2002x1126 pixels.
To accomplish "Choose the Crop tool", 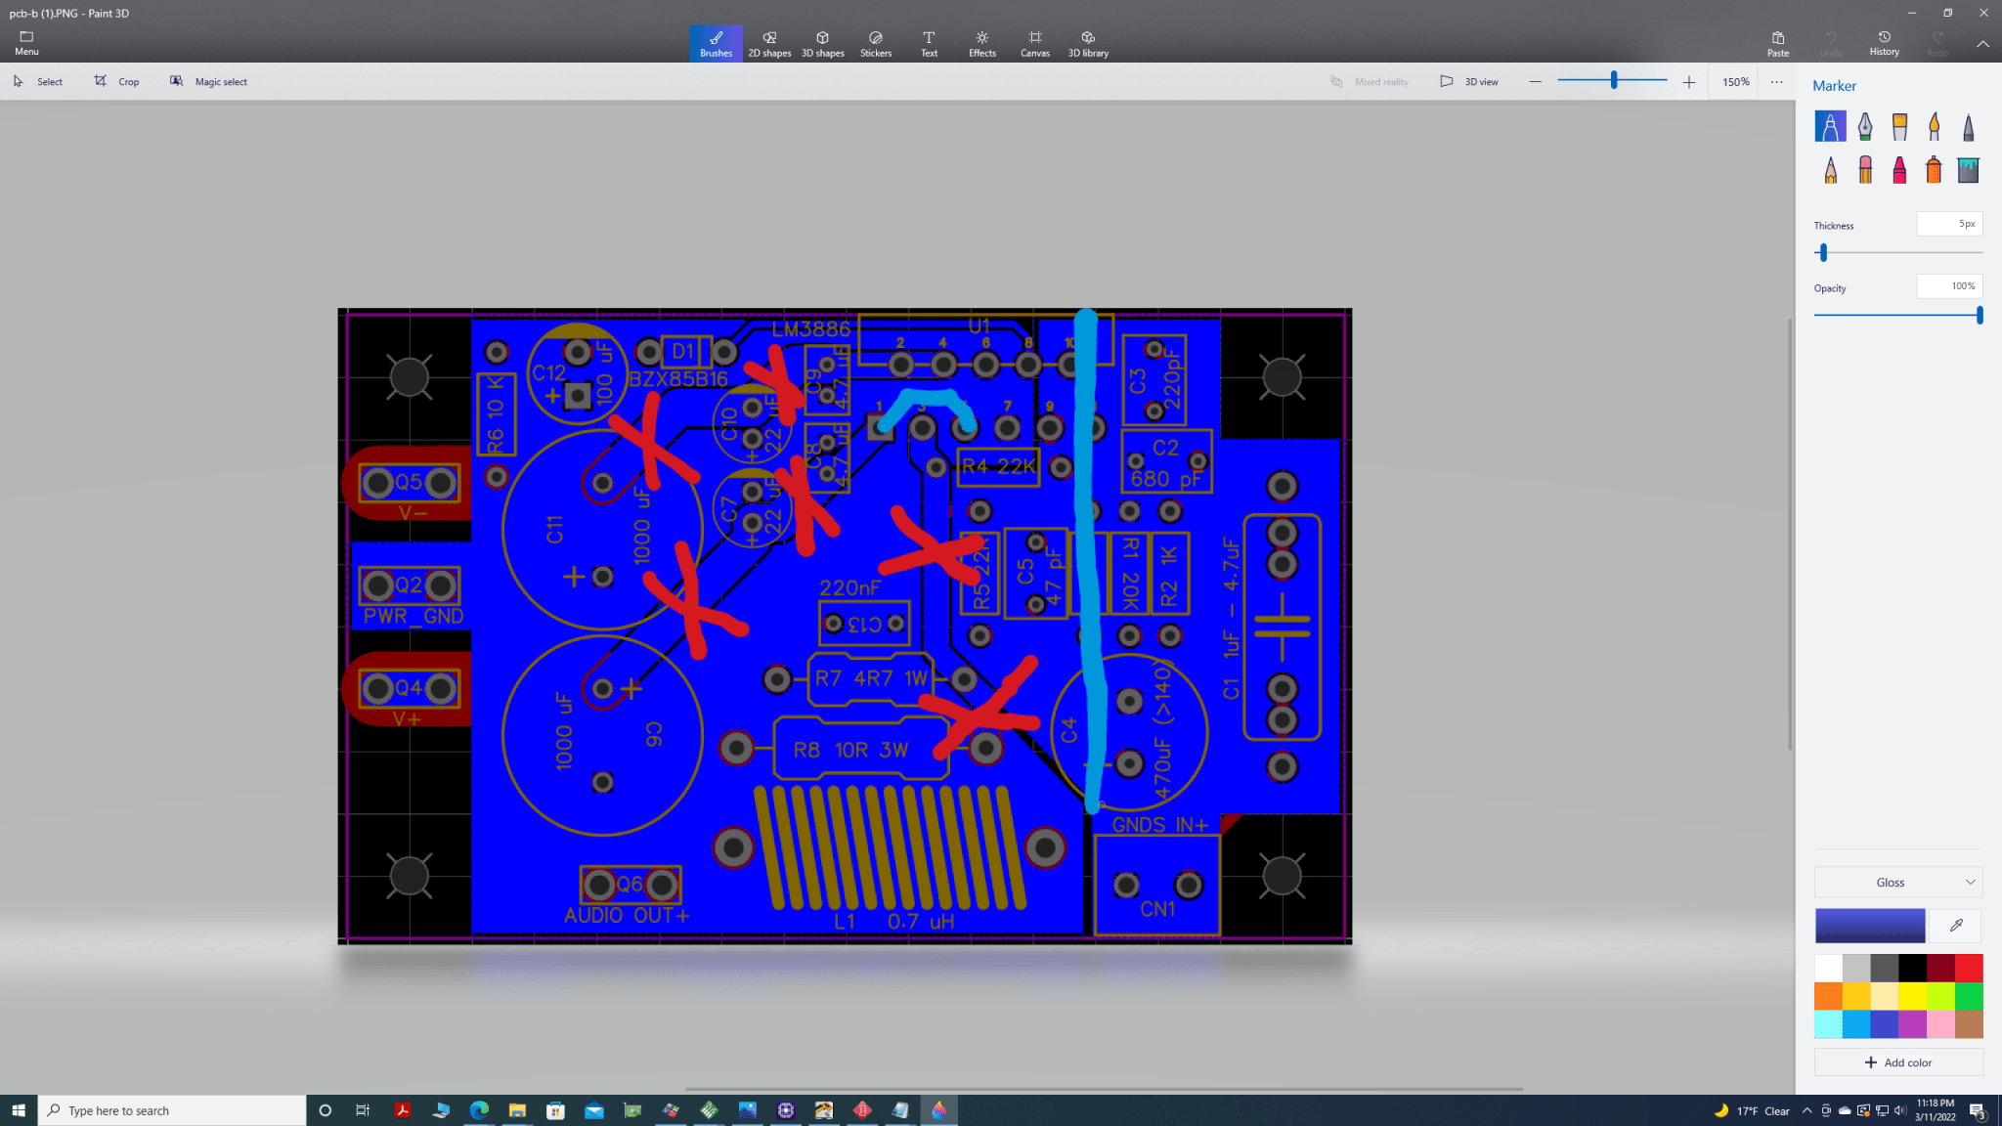I will [x=116, y=81].
